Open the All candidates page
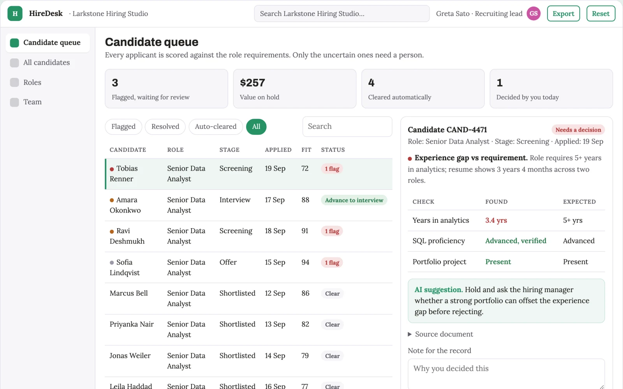623x389 pixels. coord(48,63)
